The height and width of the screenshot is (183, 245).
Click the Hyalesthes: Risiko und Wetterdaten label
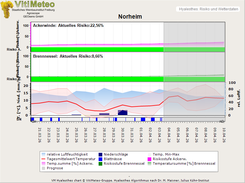click(208, 9)
